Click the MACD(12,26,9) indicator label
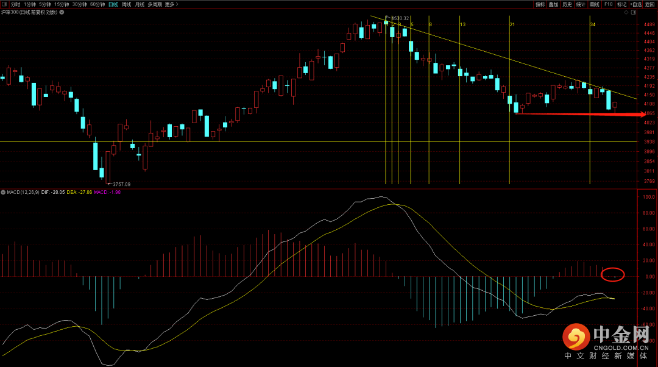This screenshot has height=367, width=658. [x=23, y=192]
